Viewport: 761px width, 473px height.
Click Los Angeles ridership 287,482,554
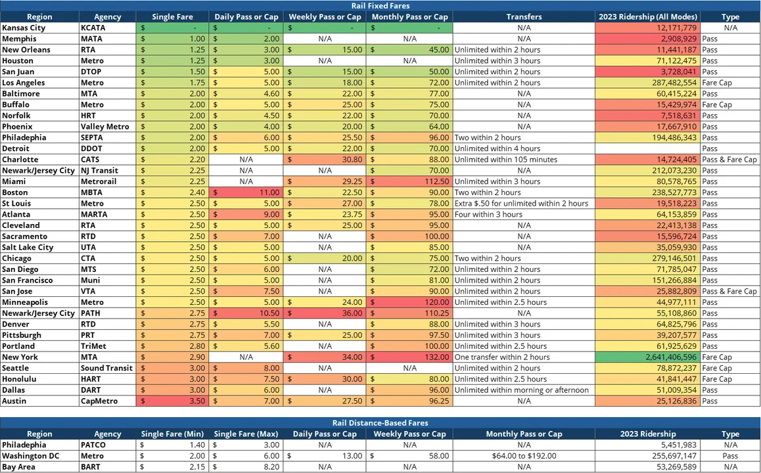coord(647,83)
